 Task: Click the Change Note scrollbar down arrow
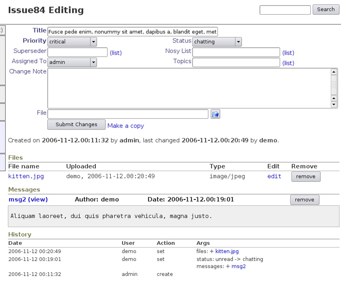coord(334,105)
